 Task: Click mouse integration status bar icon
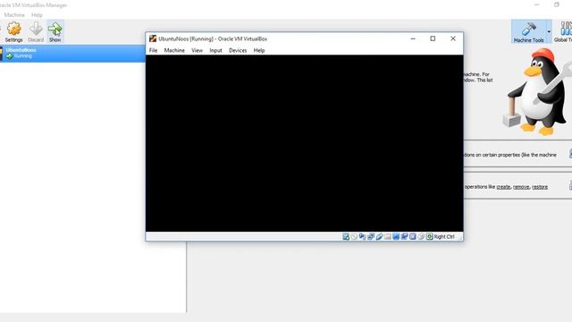tap(421, 236)
